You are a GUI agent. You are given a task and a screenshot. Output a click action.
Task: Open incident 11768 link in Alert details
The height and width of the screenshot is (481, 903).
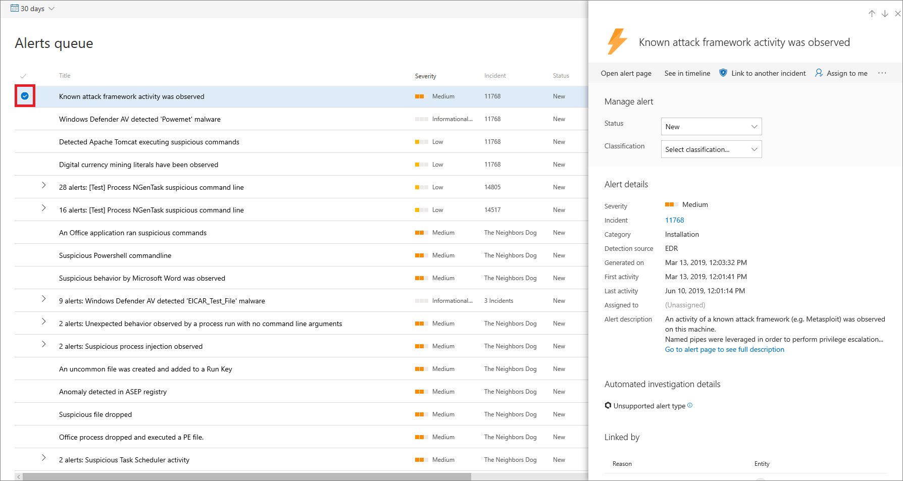pyautogui.click(x=674, y=220)
